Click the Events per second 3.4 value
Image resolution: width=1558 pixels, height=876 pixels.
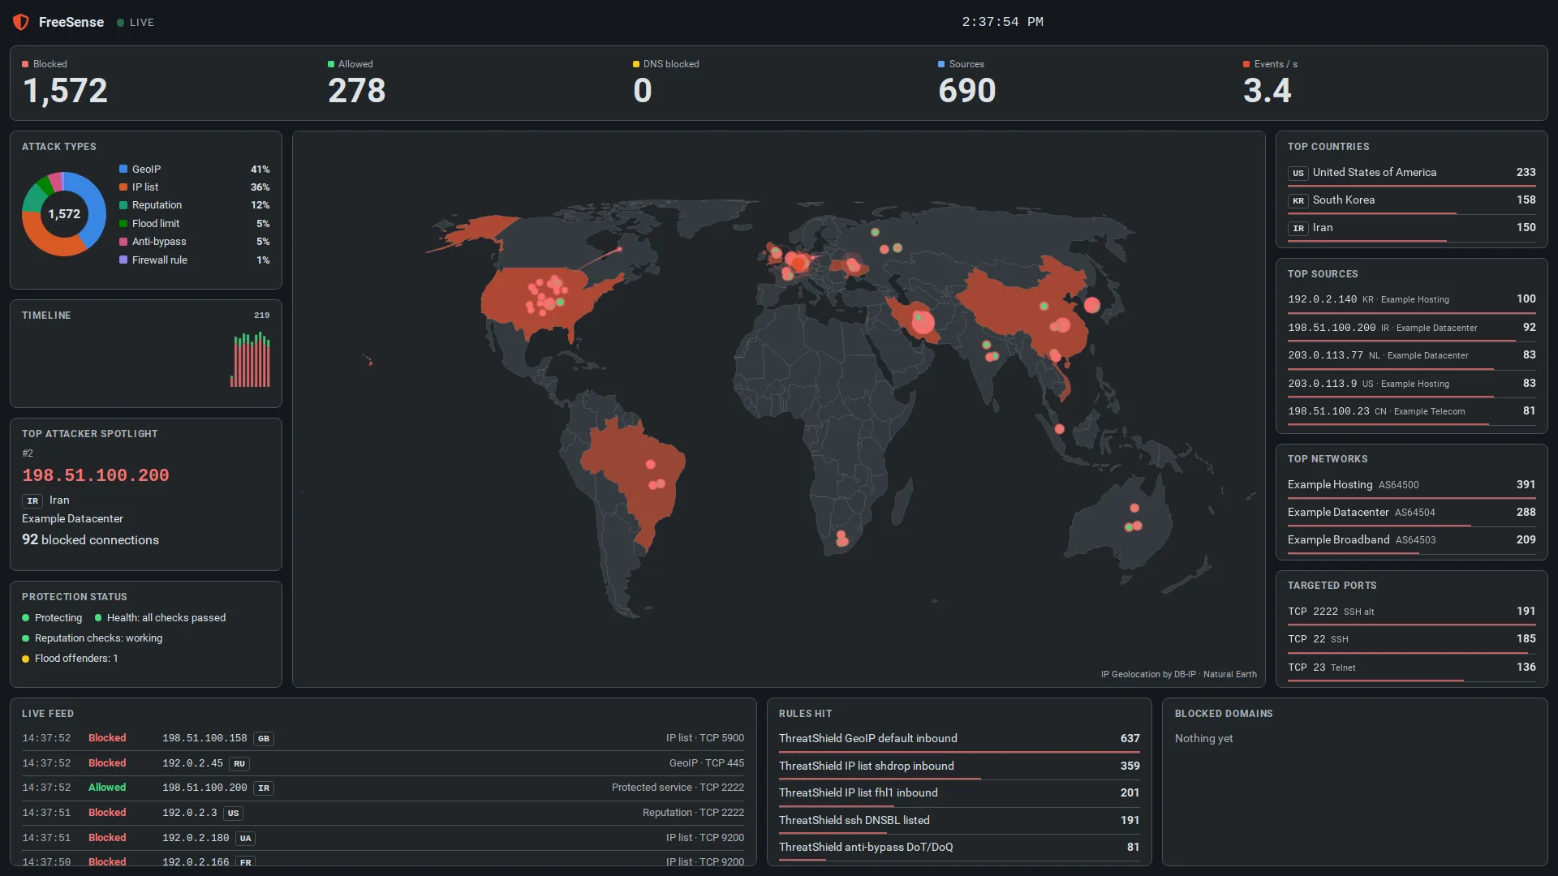pyautogui.click(x=1267, y=91)
